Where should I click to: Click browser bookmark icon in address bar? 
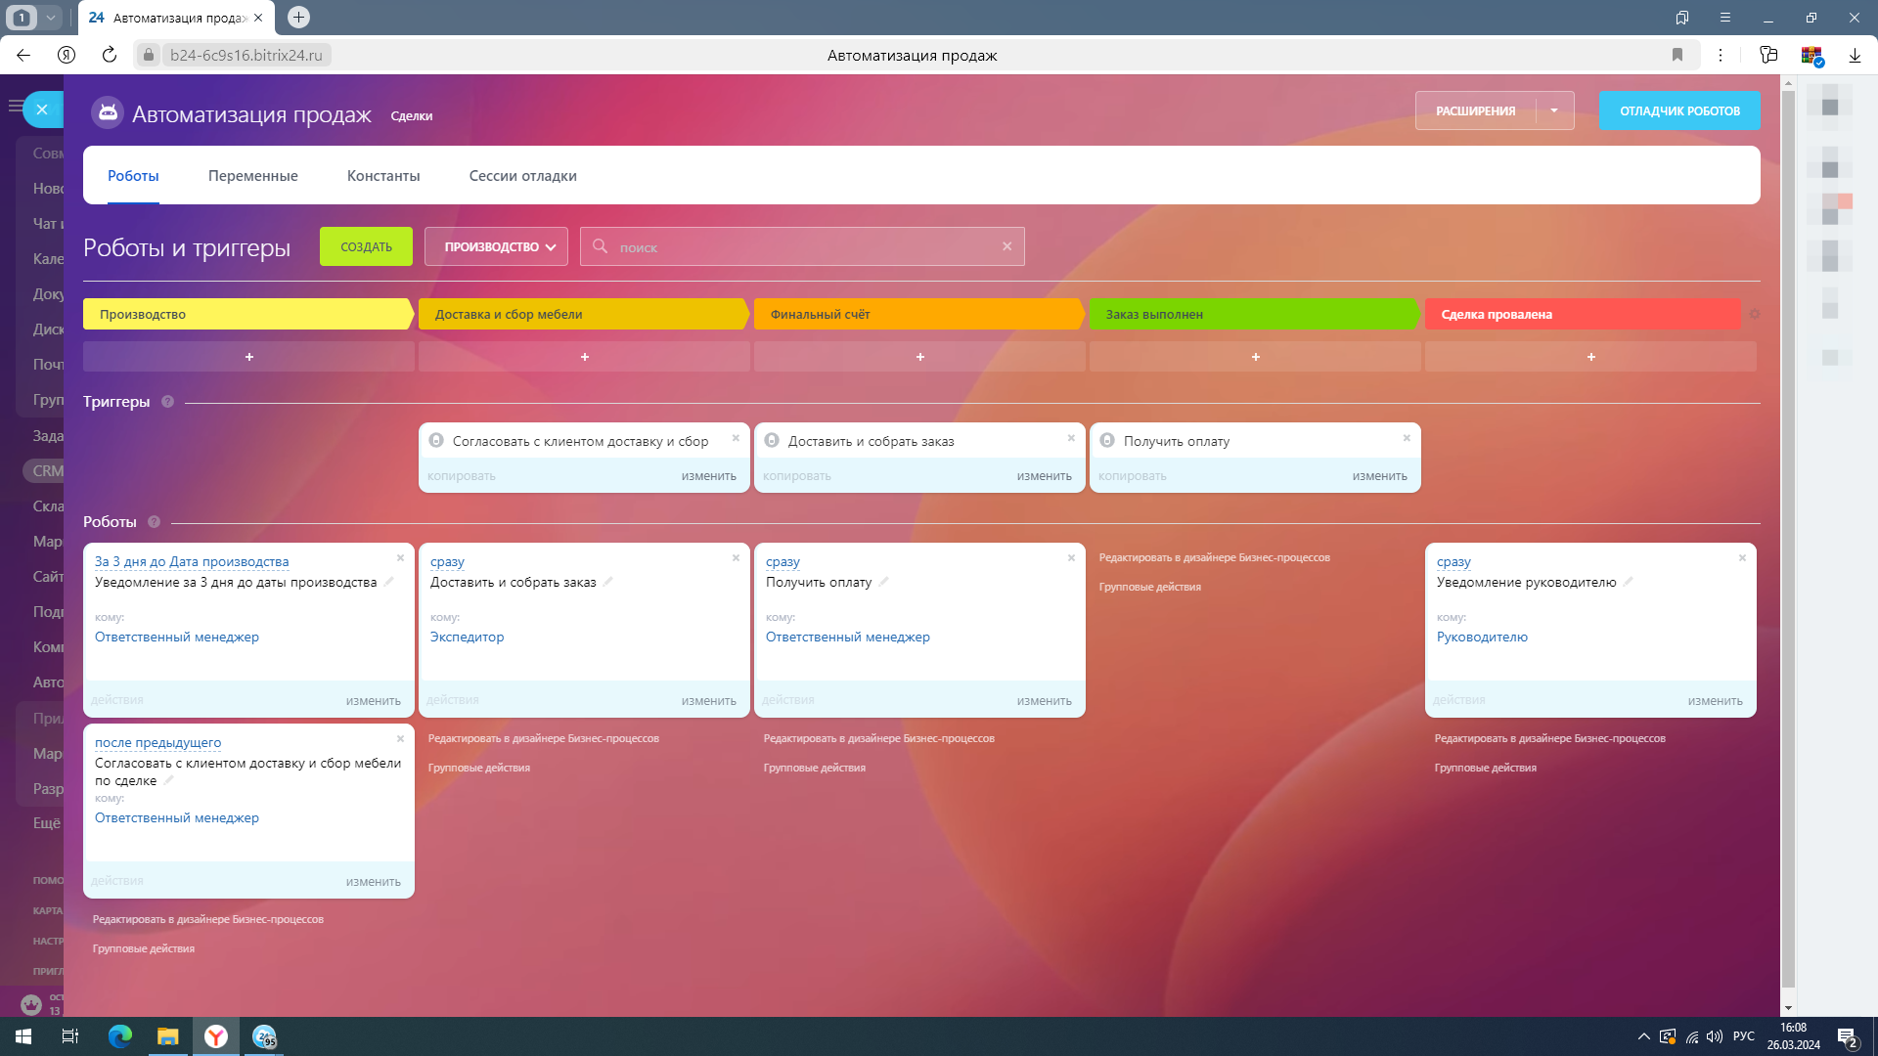tap(1677, 56)
